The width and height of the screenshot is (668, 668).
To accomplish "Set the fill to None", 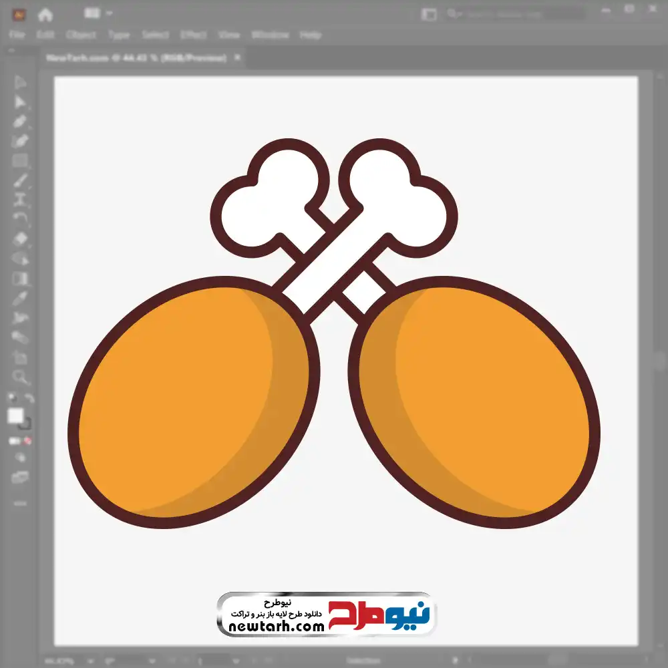I will [x=29, y=441].
